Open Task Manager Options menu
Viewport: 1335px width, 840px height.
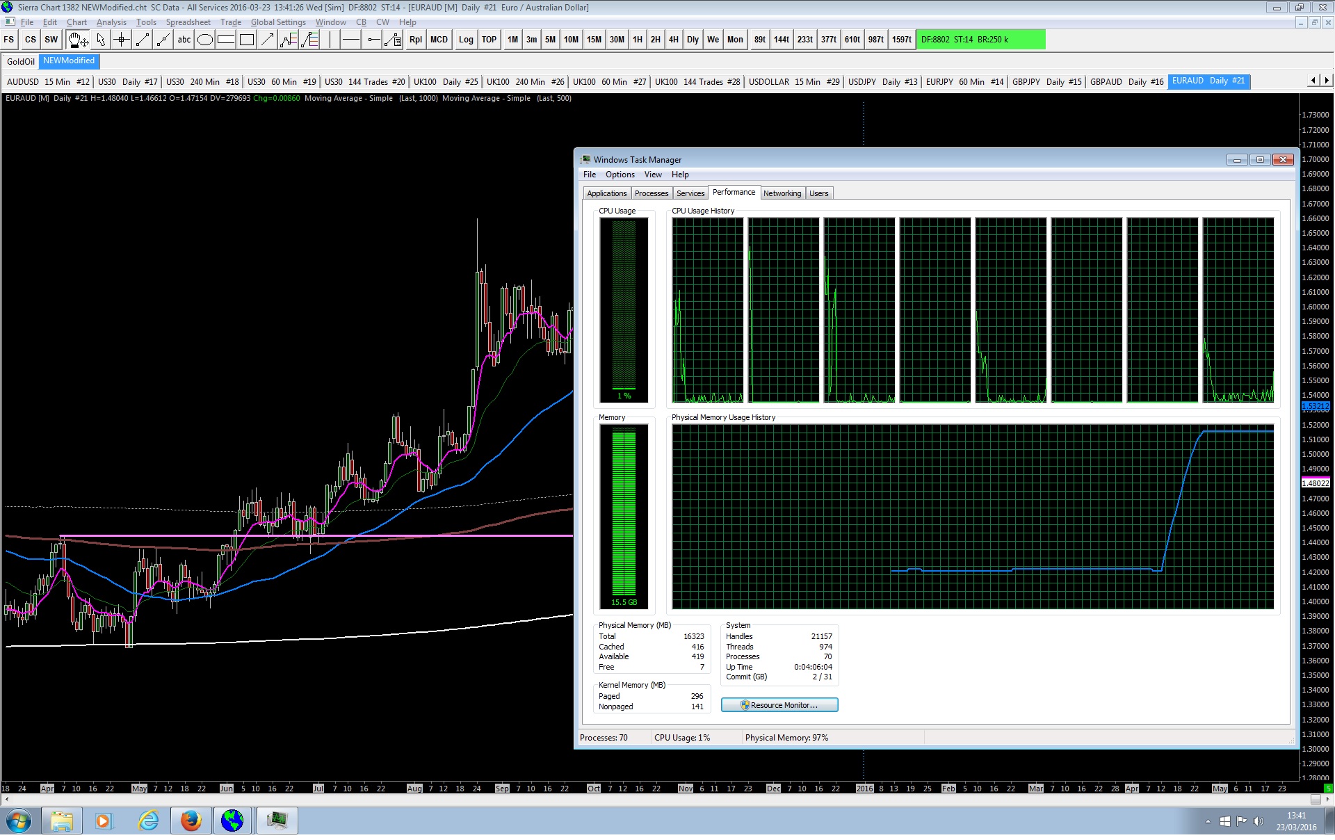click(x=620, y=175)
